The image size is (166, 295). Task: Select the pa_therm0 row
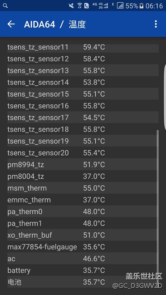coord(83,211)
